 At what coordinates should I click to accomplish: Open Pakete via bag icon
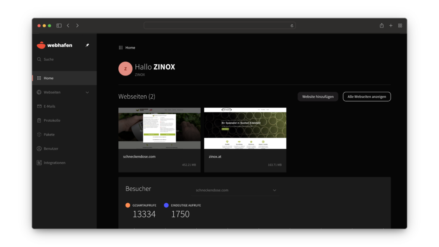pos(39,135)
